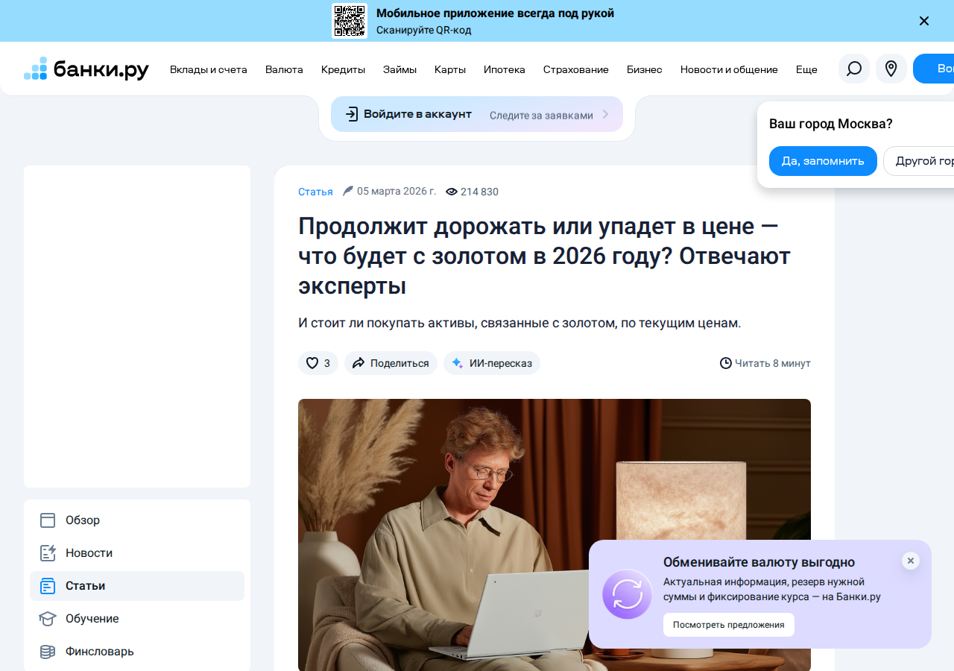Viewport: 954px width, 671px height.
Task: Open the Валюта menu
Action: [x=284, y=69]
